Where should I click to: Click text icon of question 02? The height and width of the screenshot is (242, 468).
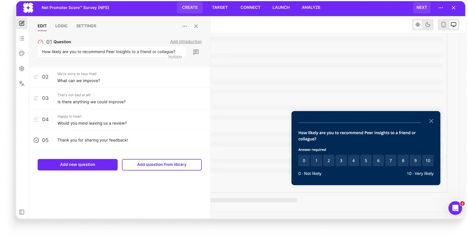[36, 77]
